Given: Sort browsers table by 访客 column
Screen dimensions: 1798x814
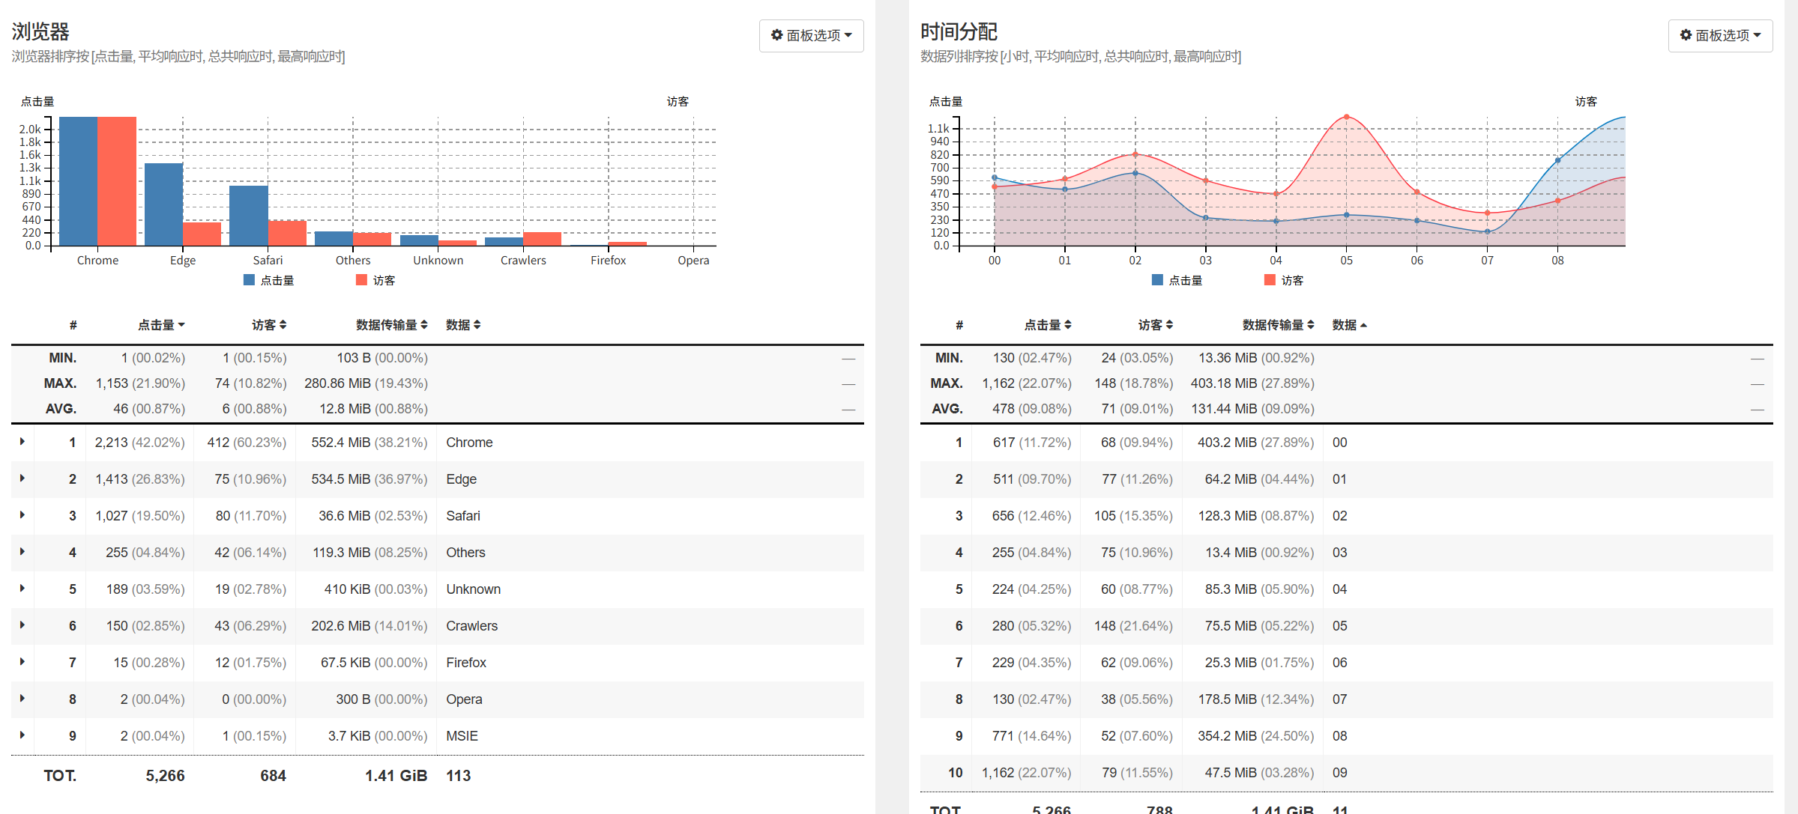Looking at the screenshot, I should tap(269, 325).
